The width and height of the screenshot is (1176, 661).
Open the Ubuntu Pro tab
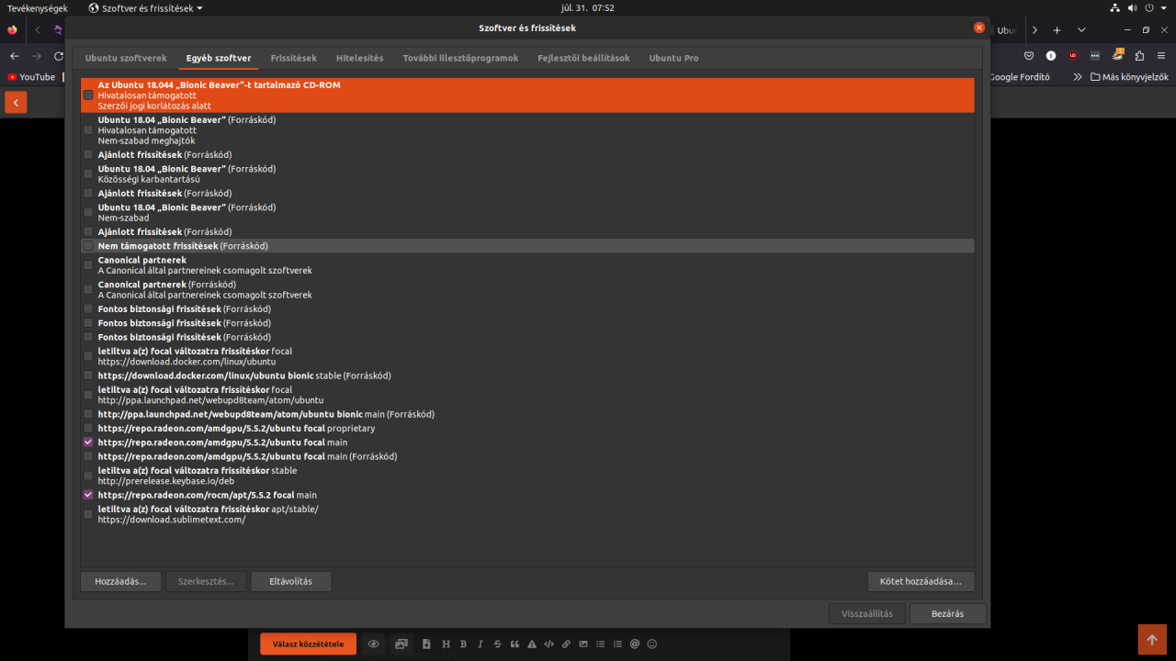673,58
